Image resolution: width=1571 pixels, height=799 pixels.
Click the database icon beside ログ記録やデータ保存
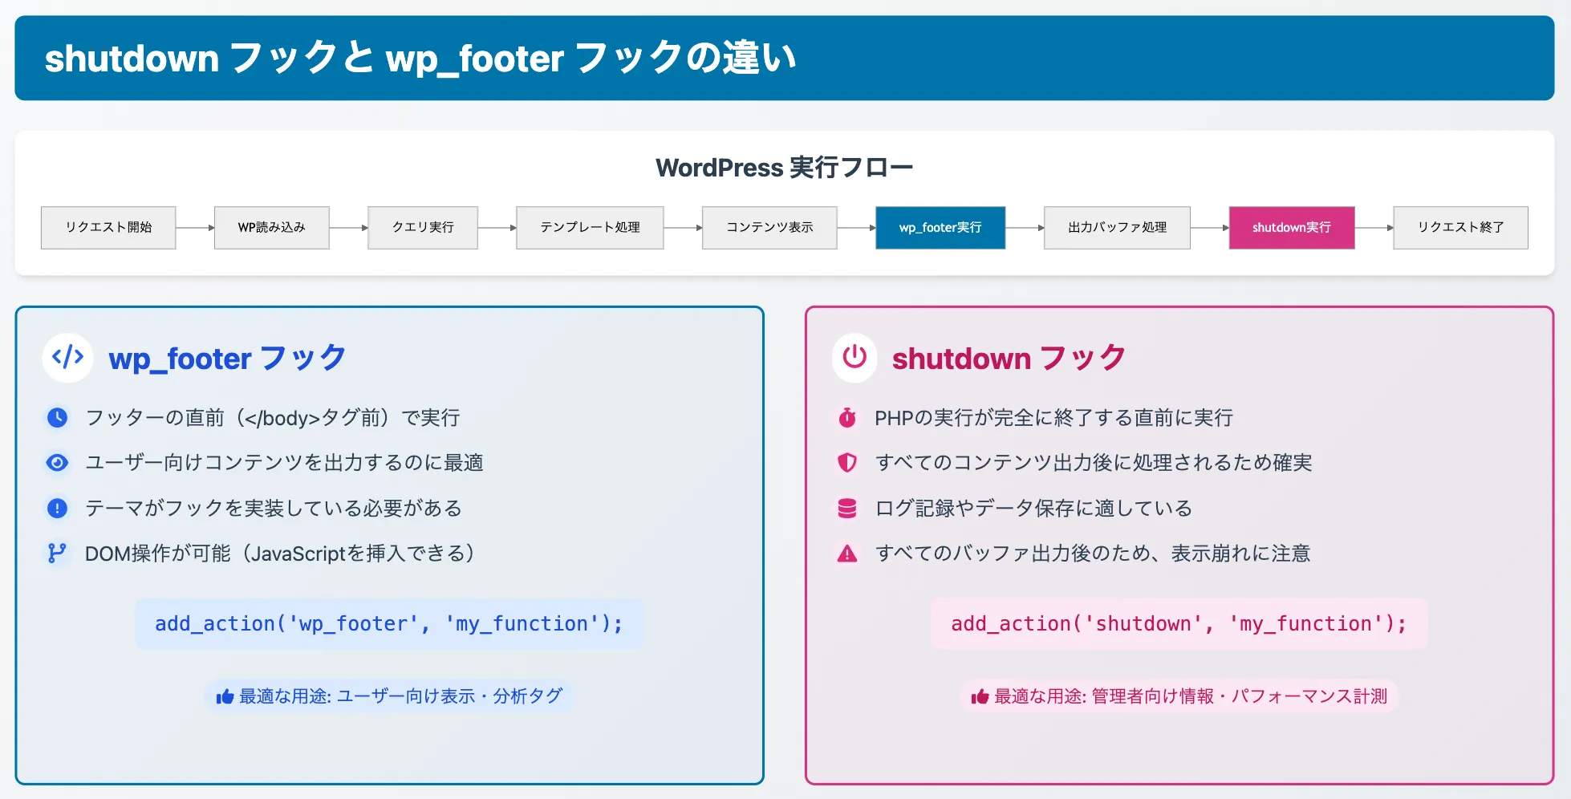[x=847, y=509]
